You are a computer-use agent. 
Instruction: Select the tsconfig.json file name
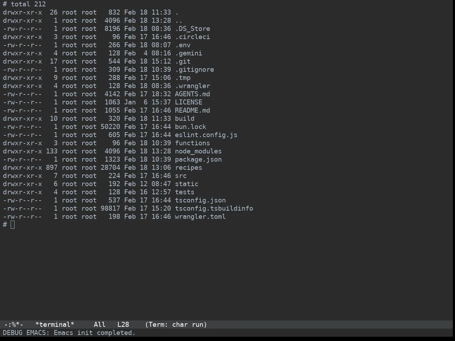click(200, 200)
